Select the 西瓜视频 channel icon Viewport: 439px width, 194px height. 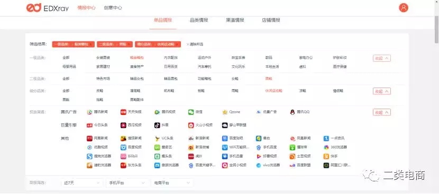pyautogui.click(x=123, y=125)
